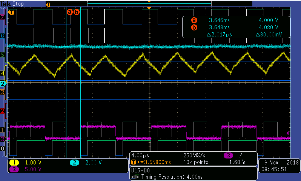Click cursor a marker on the waveform
The width and height of the screenshot is (301, 181).
click(69, 12)
